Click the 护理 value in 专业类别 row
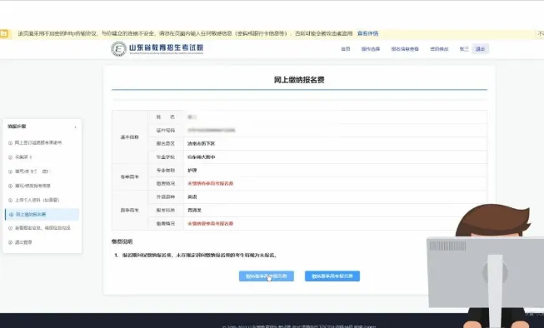Screen dimensions: 544x328 coord(192,170)
